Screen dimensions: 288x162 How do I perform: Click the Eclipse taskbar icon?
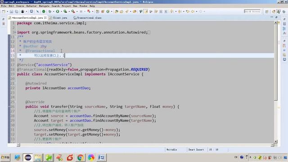pyautogui.click(x=28, y=157)
